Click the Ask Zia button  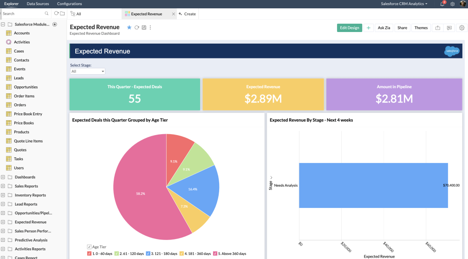[x=384, y=28]
